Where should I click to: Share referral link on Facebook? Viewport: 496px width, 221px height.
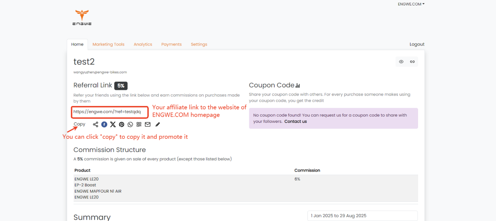104,124
